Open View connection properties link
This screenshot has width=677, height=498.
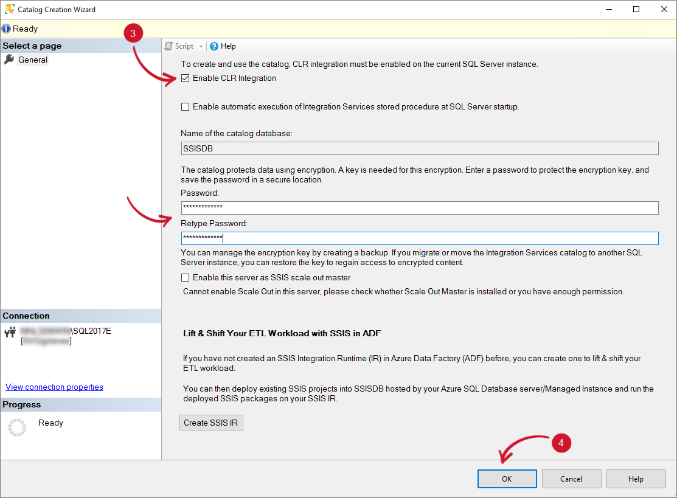coord(54,387)
